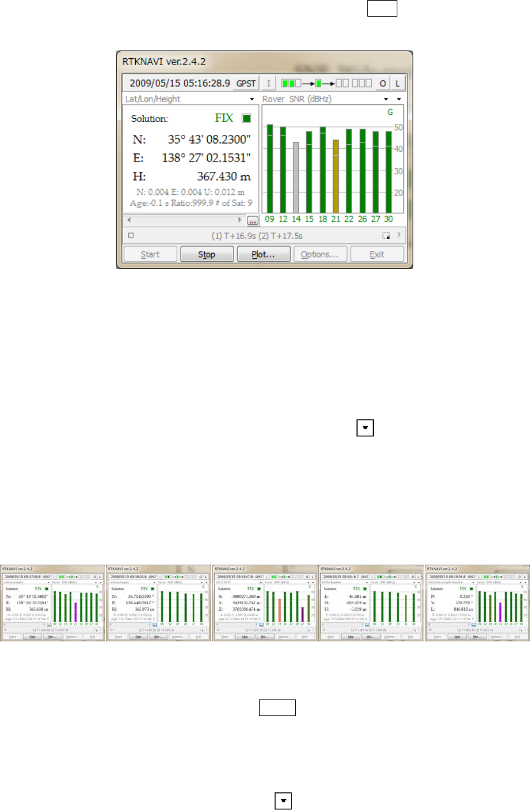Open Options... in the main RTKNAVI window
Image resolution: width=530 pixels, height=810 pixels.
click(320, 254)
